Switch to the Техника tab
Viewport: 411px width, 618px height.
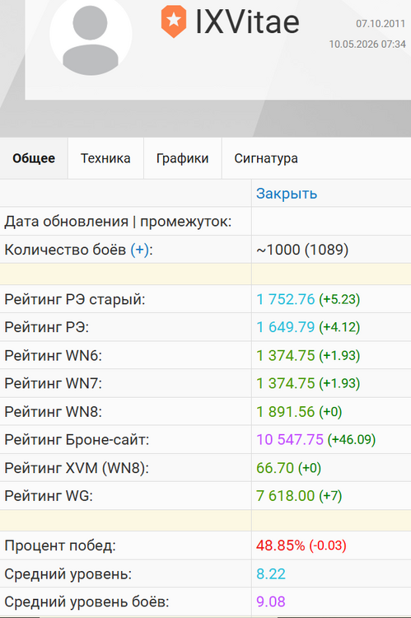coord(105,158)
